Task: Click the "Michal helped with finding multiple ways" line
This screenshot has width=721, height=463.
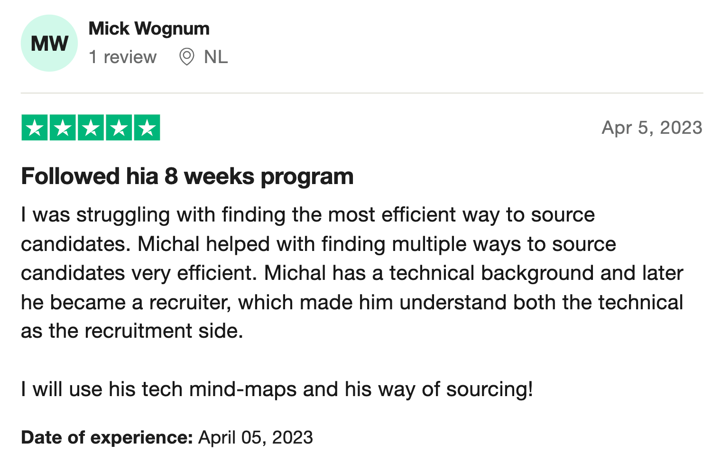Action: point(318,244)
